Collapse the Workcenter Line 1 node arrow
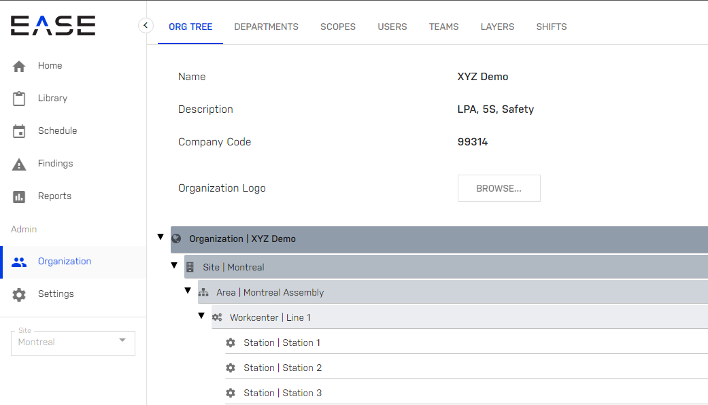708x405 pixels. click(201, 316)
